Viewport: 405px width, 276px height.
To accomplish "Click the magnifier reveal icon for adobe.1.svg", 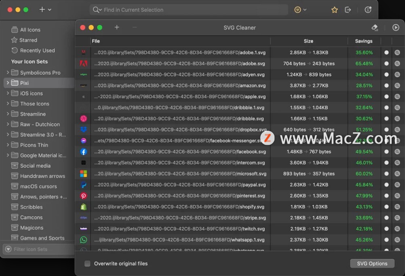I will click(397, 53).
